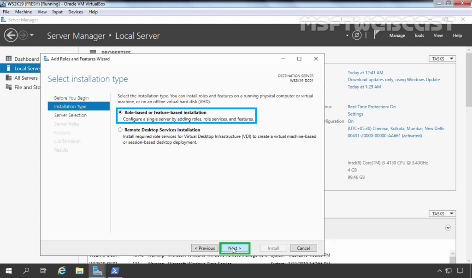Image resolution: width=472 pixels, height=278 pixels.
Task: Refresh Server Manager with the refresh icon
Action: [357, 35]
